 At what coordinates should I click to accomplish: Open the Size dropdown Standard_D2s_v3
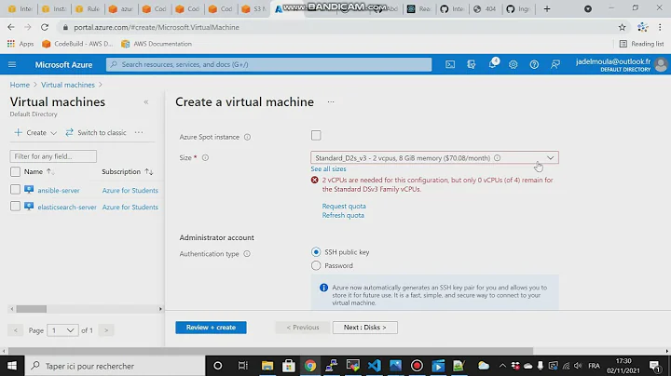point(434,157)
